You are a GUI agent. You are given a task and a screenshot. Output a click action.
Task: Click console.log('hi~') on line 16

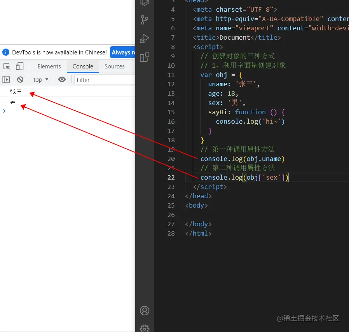pyautogui.click(x=250, y=121)
